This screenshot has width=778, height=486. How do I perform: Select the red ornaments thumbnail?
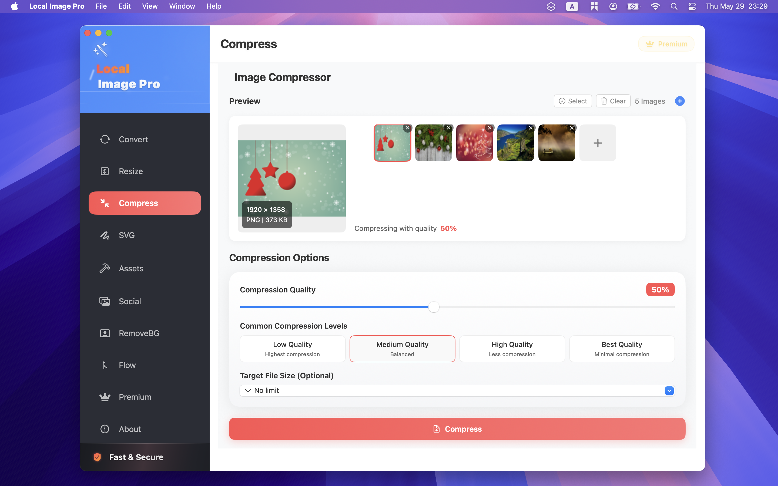392,143
